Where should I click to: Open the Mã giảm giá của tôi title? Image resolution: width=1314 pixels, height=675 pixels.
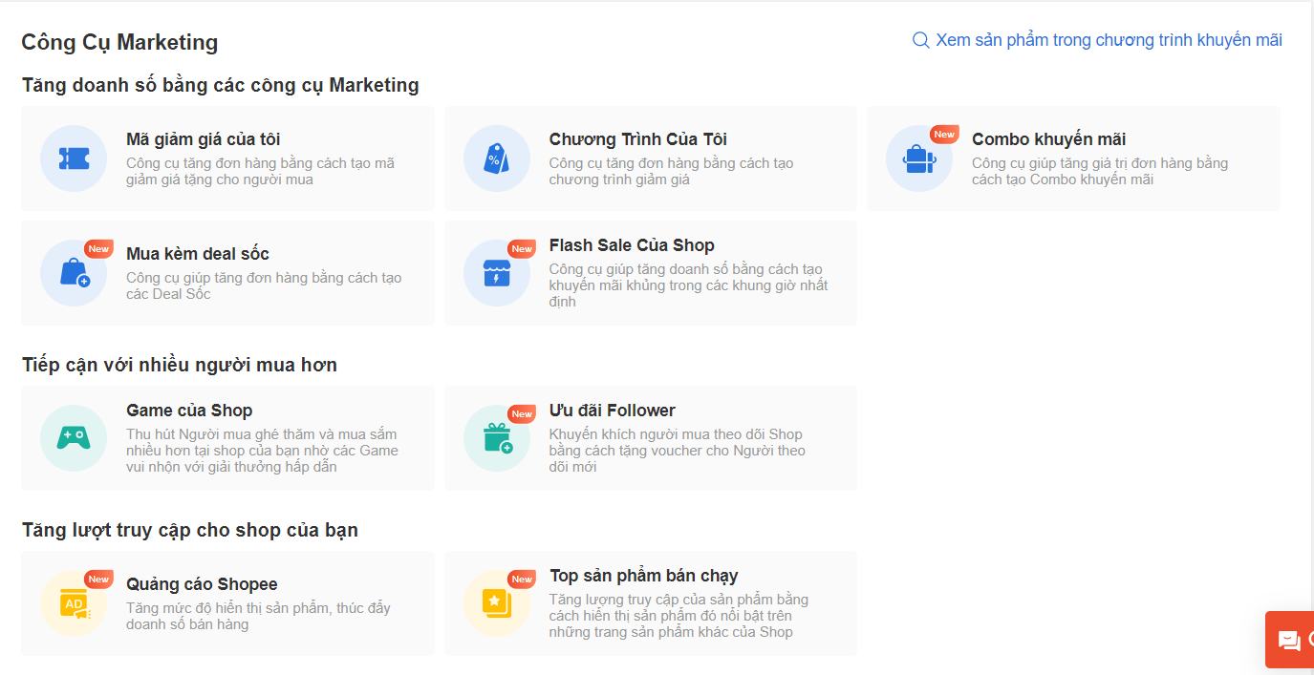point(203,139)
